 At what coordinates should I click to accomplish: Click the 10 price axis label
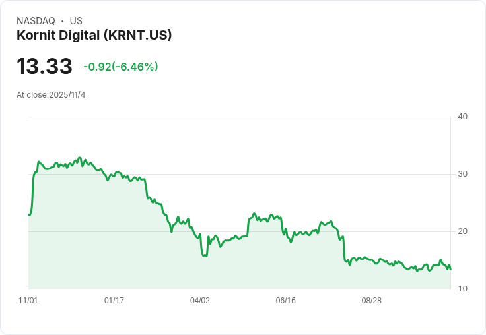(462, 289)
